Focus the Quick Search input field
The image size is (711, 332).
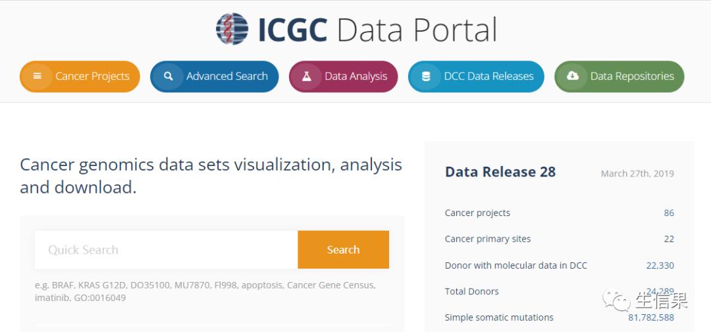pos(166,250)
